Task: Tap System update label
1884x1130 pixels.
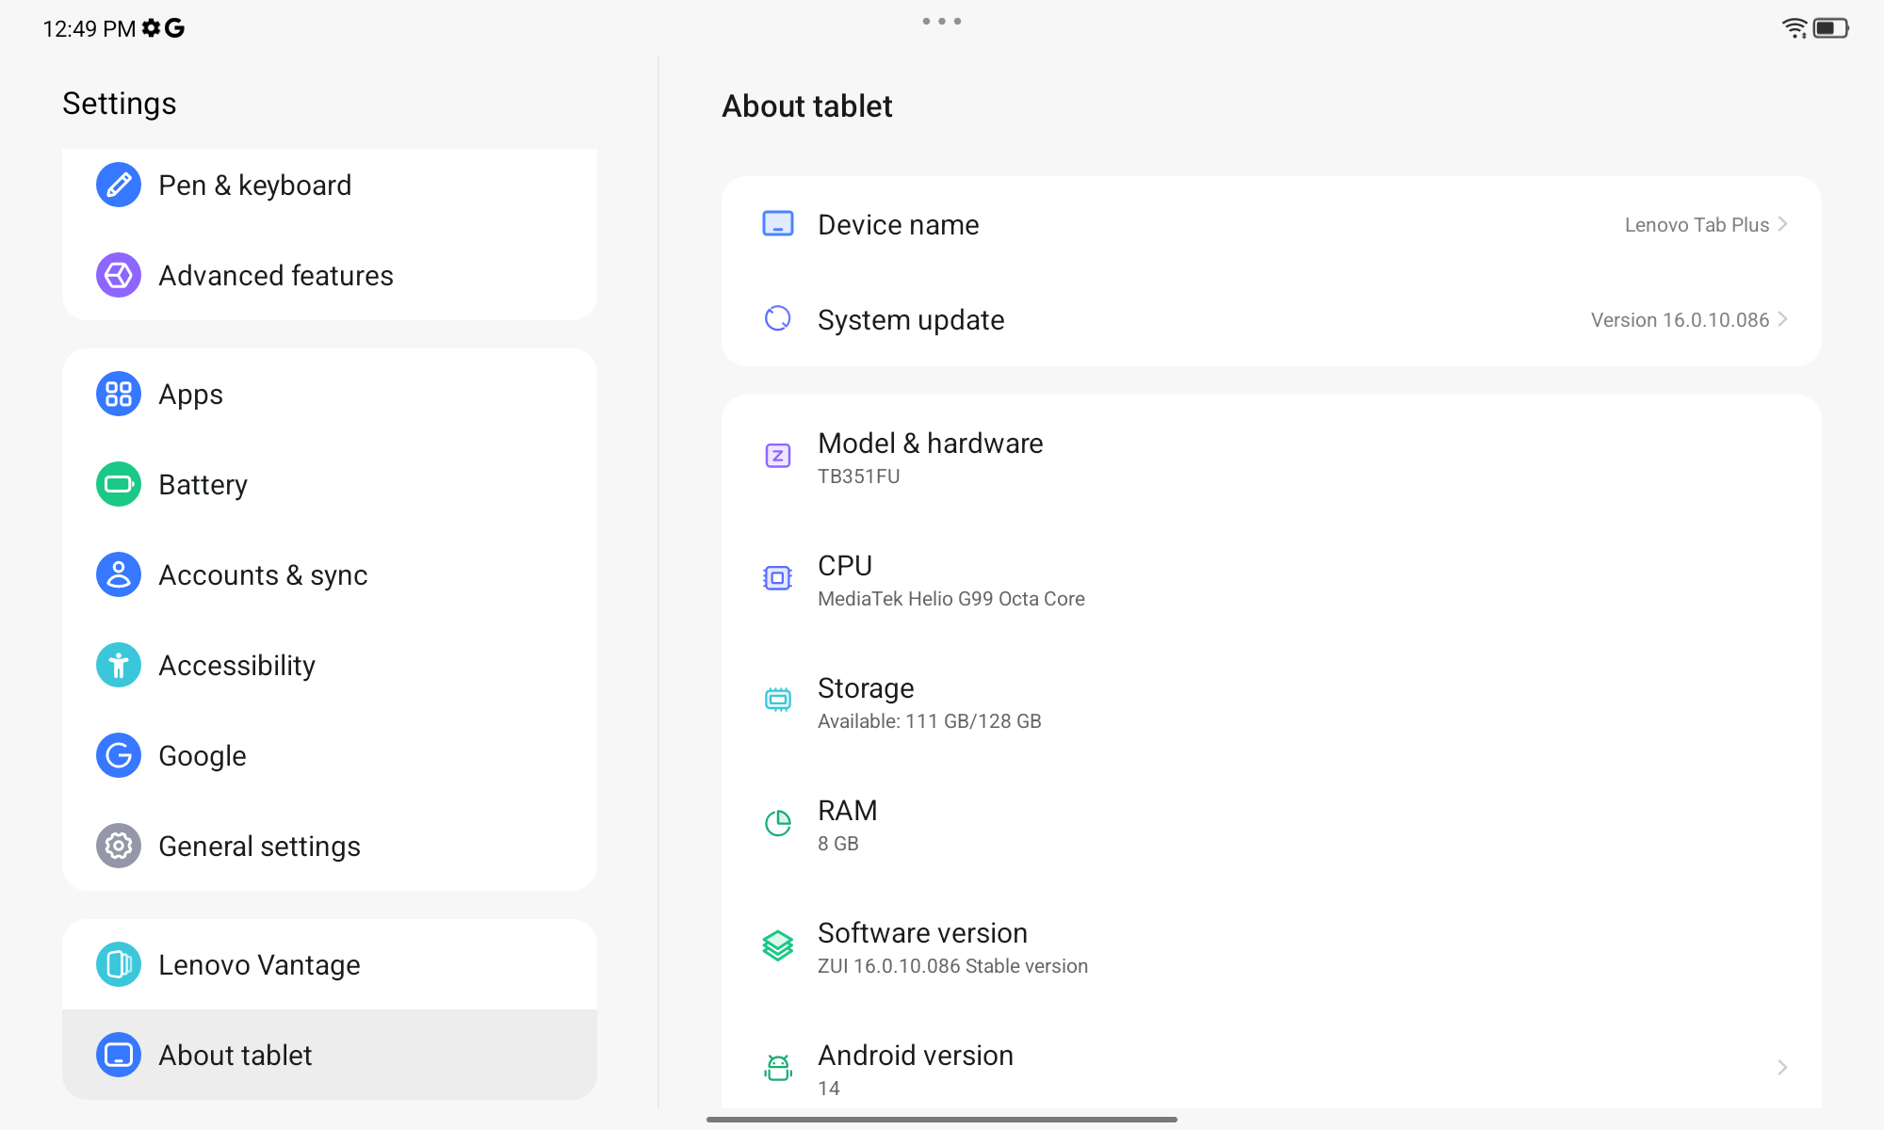Action: 911,320
